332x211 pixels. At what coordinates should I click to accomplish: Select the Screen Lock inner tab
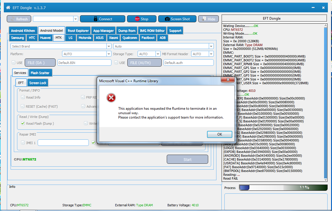click(x=38, y=83)
